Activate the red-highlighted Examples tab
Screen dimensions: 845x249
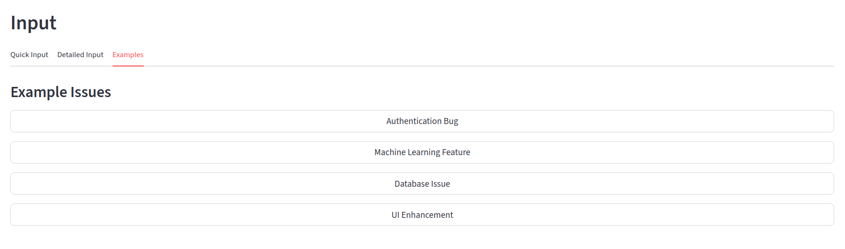128,55
